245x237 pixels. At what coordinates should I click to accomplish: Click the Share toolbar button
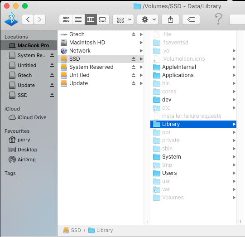point(170,19)
